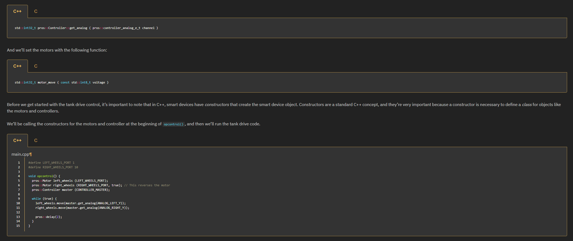Click line number 15 in the code listing
This screenshot has height=241, width=573.
tap(18, 226)
